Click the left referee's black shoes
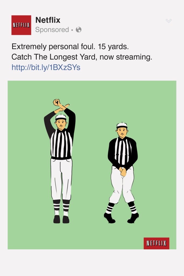The height and width of the screenshot is (276, 184). pos(61,219)
